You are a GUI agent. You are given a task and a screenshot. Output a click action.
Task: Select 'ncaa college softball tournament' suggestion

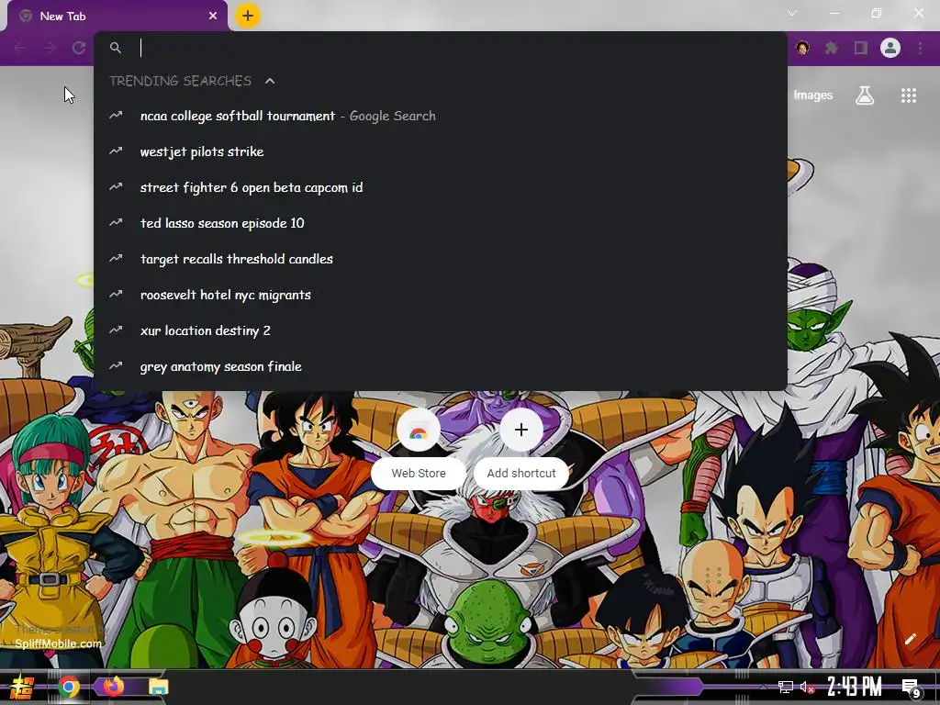click(440, 116)
